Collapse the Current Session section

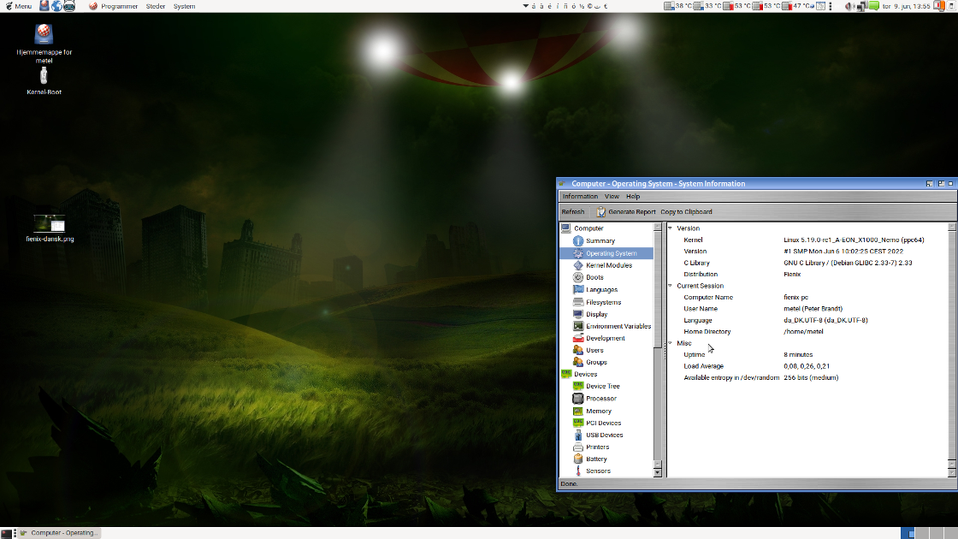671,286
